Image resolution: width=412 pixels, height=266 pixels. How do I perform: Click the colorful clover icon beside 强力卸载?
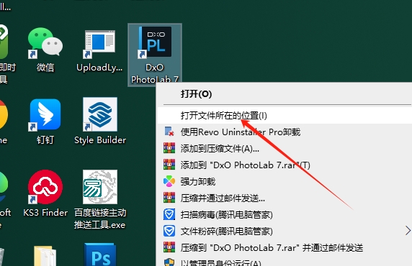click(x=169, y=181)
